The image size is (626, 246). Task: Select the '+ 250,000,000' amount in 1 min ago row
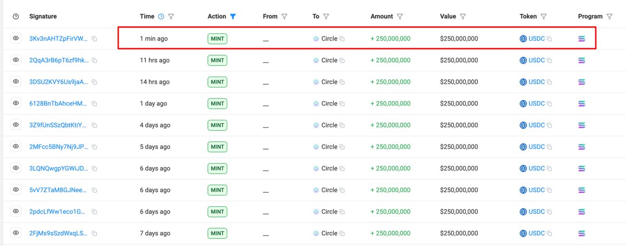(391, 39)
